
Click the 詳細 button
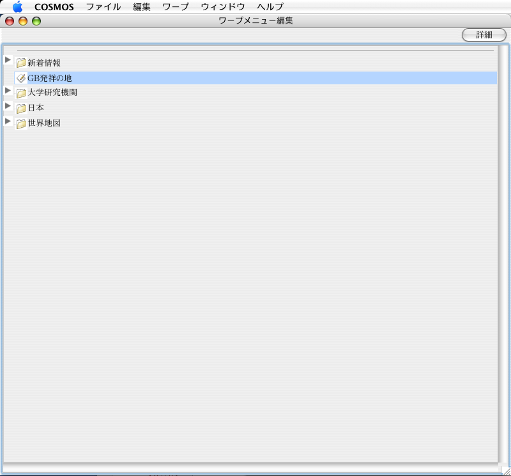tap(484, 35)
